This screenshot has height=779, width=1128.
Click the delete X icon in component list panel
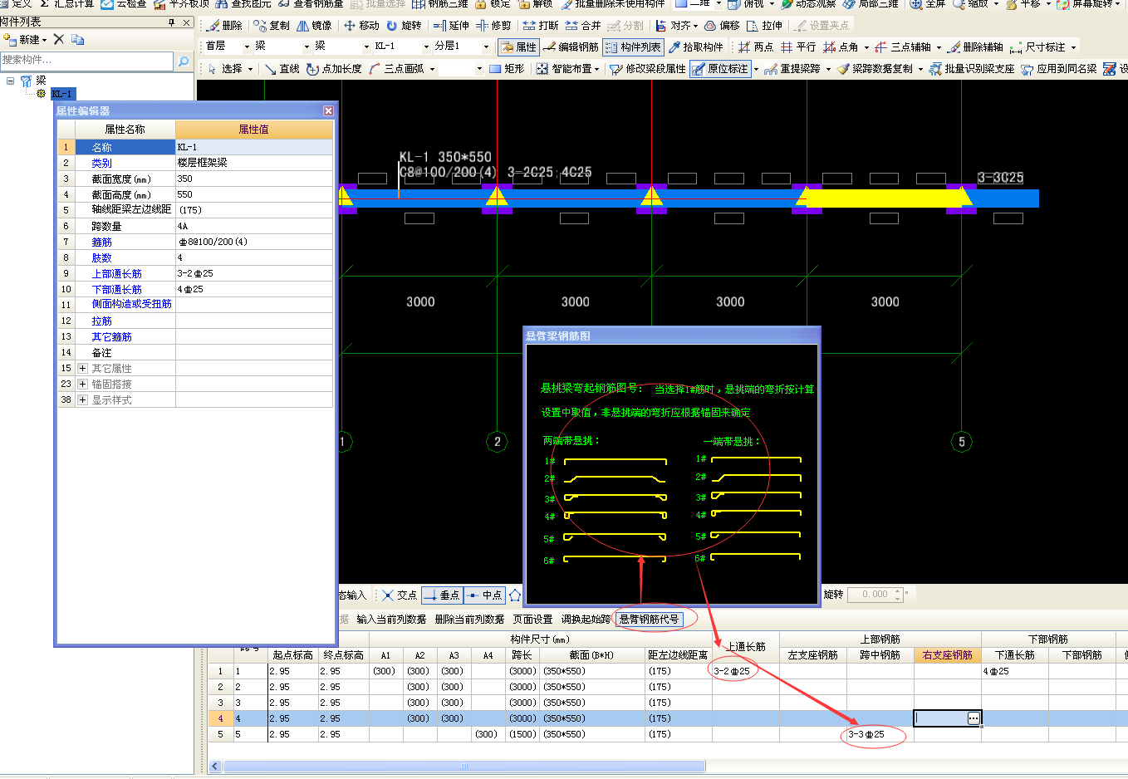[58, 39]
